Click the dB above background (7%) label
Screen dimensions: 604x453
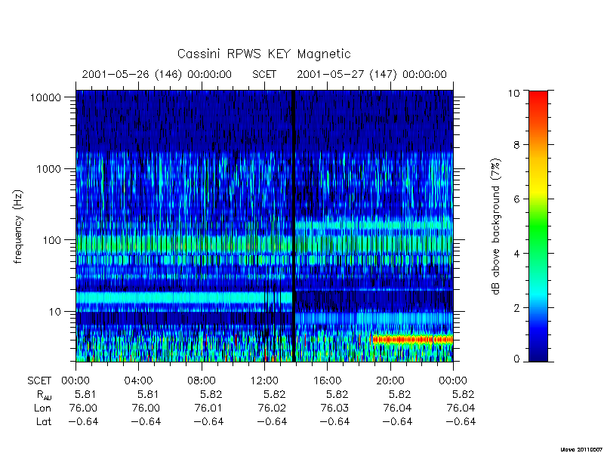pyautogui.click(x=496, y=226)
